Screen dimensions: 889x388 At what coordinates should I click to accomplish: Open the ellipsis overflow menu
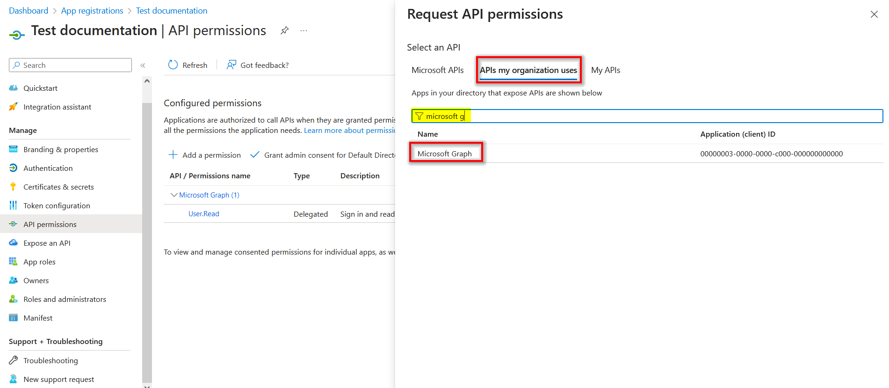pos(304,30)
